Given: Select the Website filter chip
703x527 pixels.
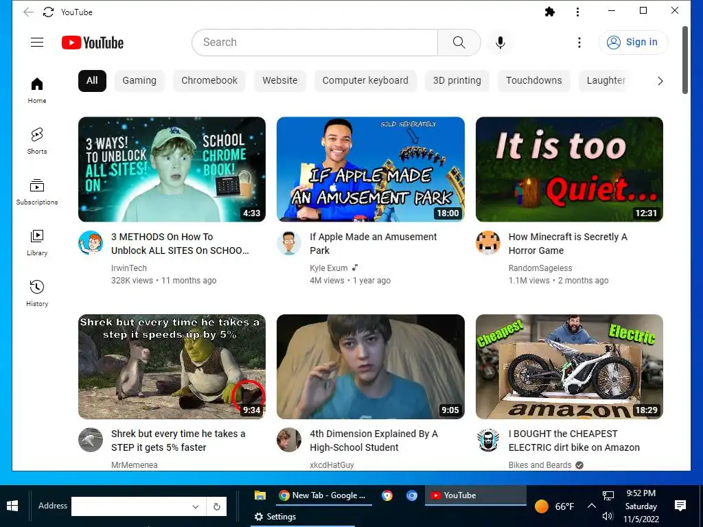Looking at the screenshot, I should point(280,81).
